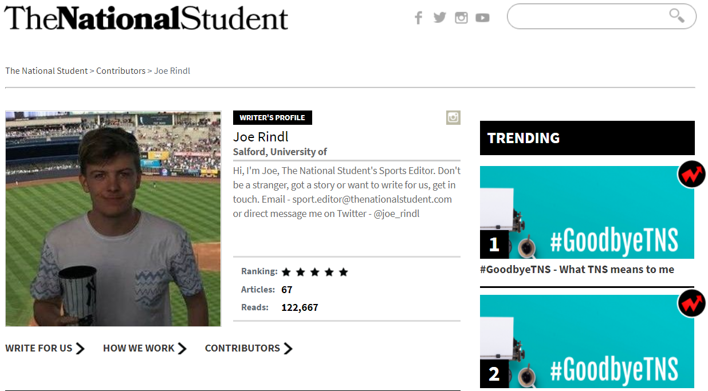Click the Joe Rindl breadcrumb text
The image size is (708, 391).
click(x=172, y=71)
